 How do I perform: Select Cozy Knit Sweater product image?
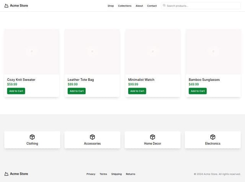(32, 52)
